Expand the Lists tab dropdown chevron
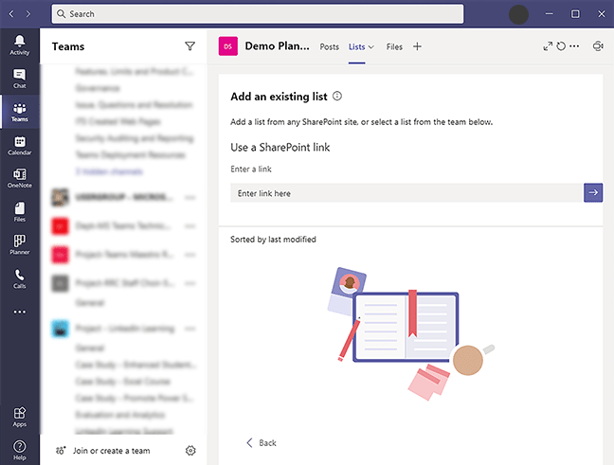 pos(371,47)
